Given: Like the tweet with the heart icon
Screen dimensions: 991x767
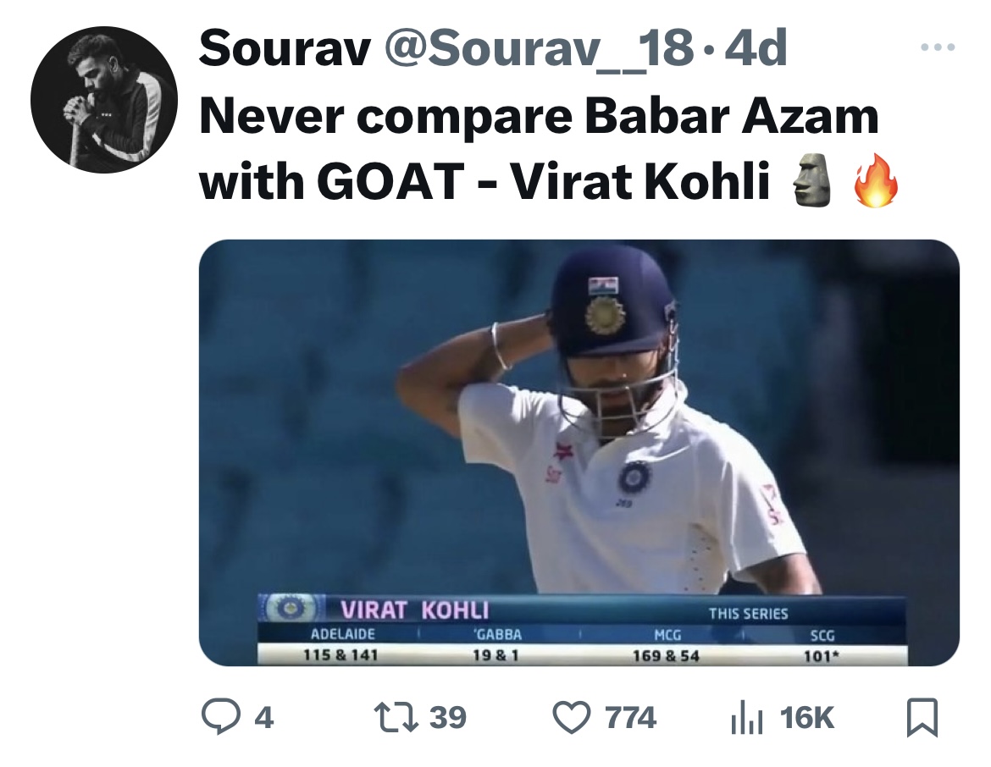Looking at the screenshot, I should [571, 717].
